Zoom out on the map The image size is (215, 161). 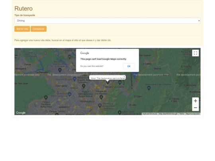pos(195,108)
